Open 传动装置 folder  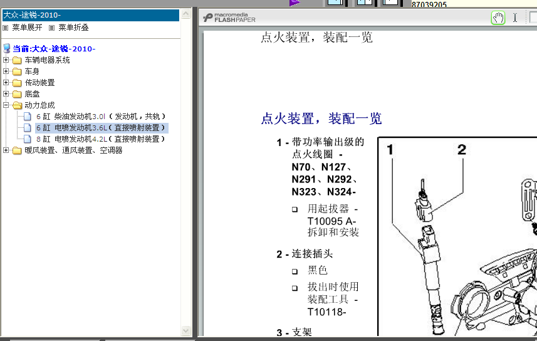pyautogui.click(x=39, y=83)
